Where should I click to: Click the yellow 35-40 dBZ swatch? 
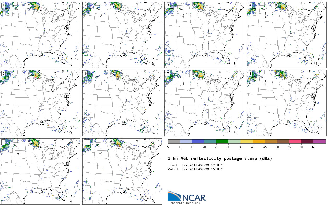(247, 142)
